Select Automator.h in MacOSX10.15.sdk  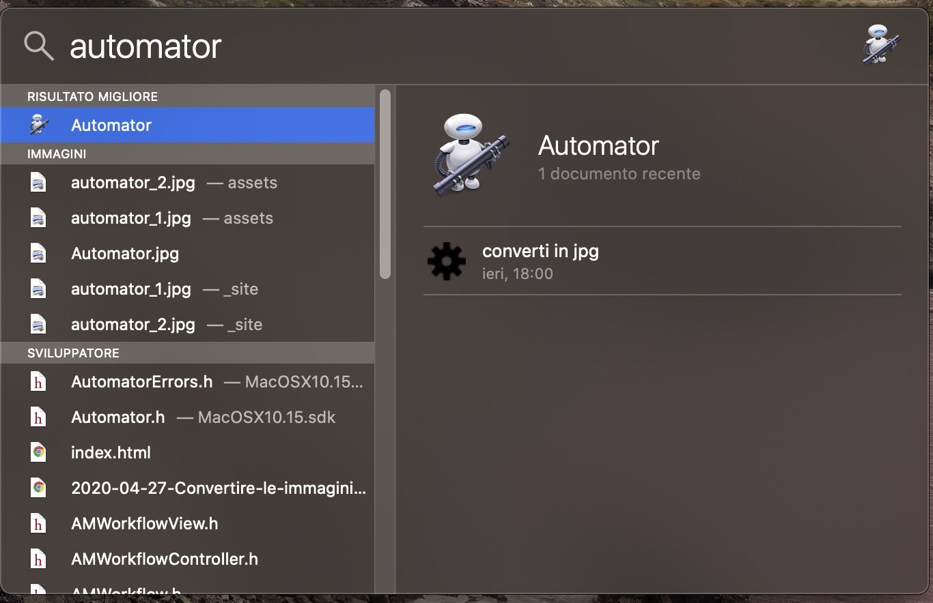pyautogui.click(x=188, y=417)
